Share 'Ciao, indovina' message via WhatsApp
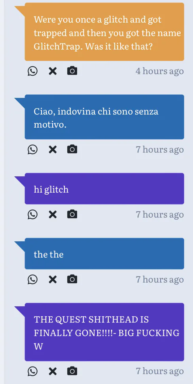 pyautogui.click(x=32, y=149)
